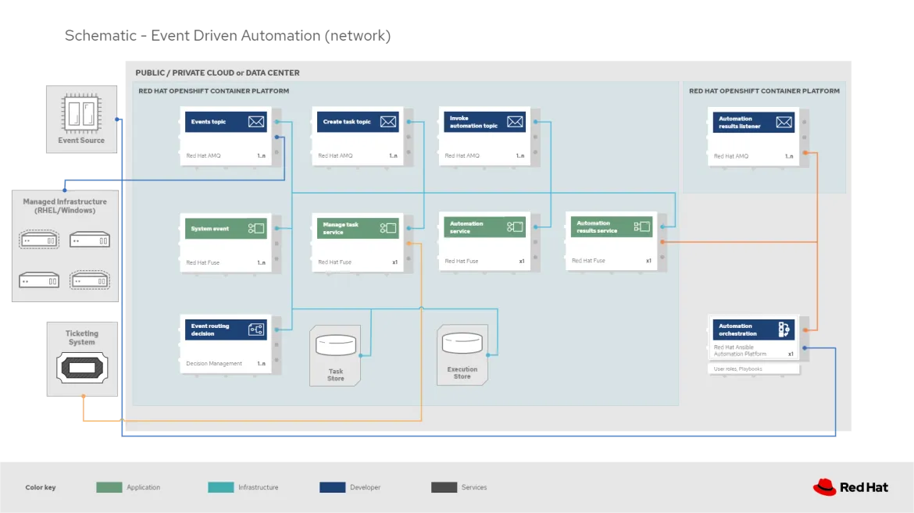914x513 pixels.
Task: Click the integration icon on Automation results service
Action: tap(642, 226)
